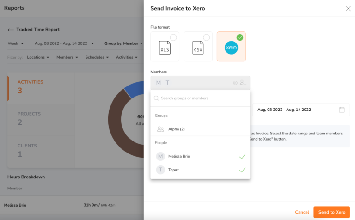Open the Week dropdown
Viewport: 355px width, 220px height.
[x=16, y=43]
